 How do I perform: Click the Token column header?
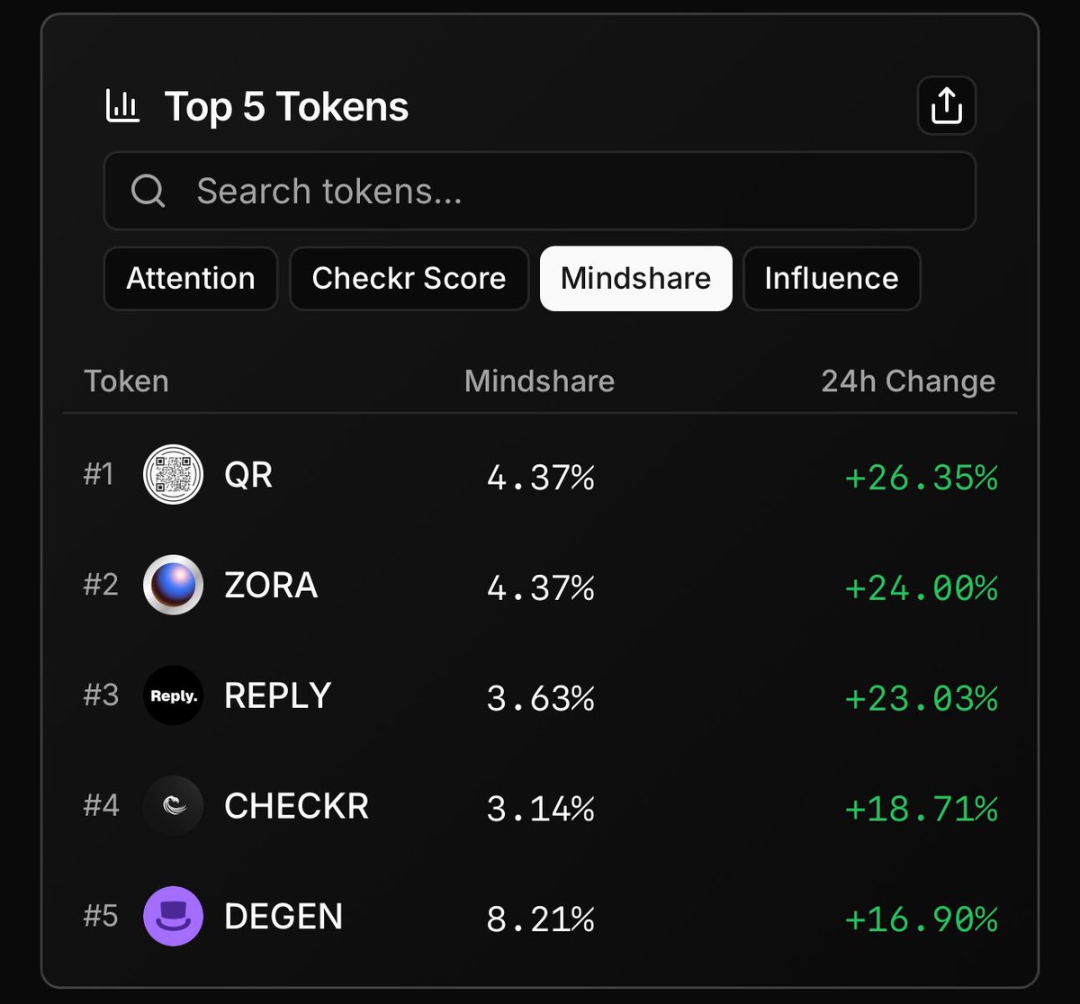tap(126, 381)
